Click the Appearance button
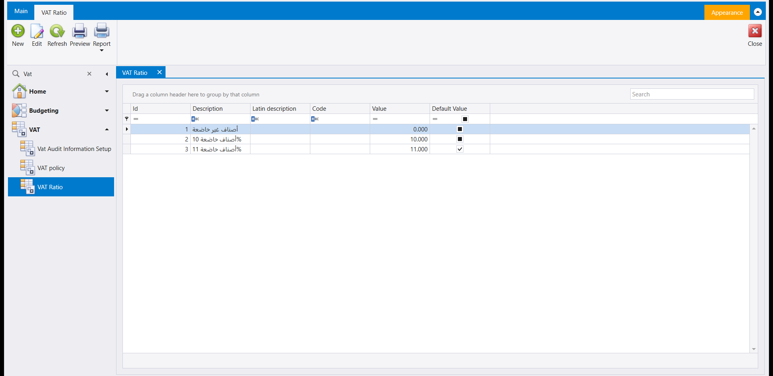 pos(727,12)
